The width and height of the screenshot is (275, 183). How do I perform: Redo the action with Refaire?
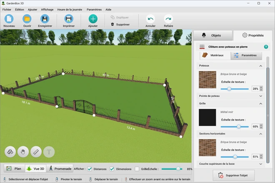(x=168, y=19)
